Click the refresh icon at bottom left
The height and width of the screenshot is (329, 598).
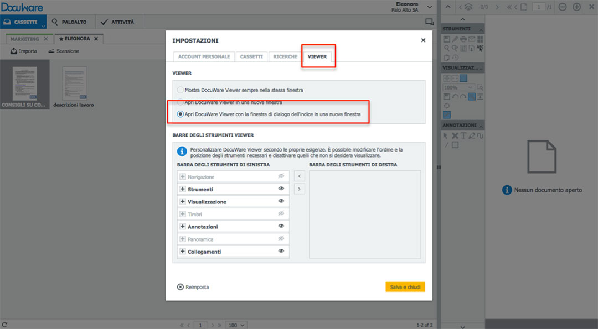click(x=4, y=325)
